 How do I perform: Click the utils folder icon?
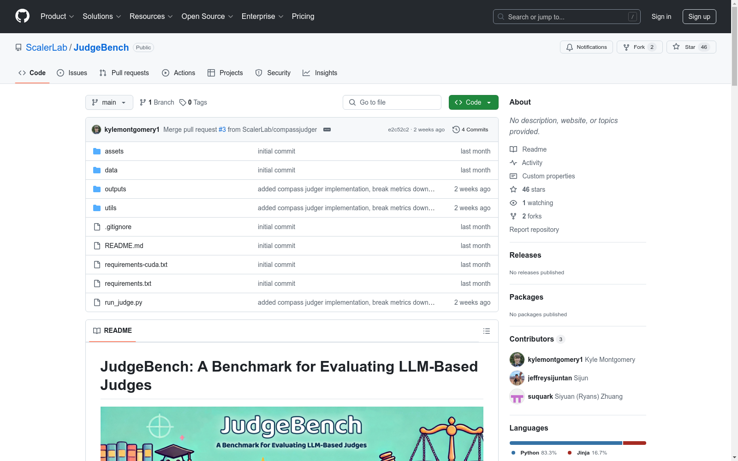pyautogui.click(x=97, y=208)
